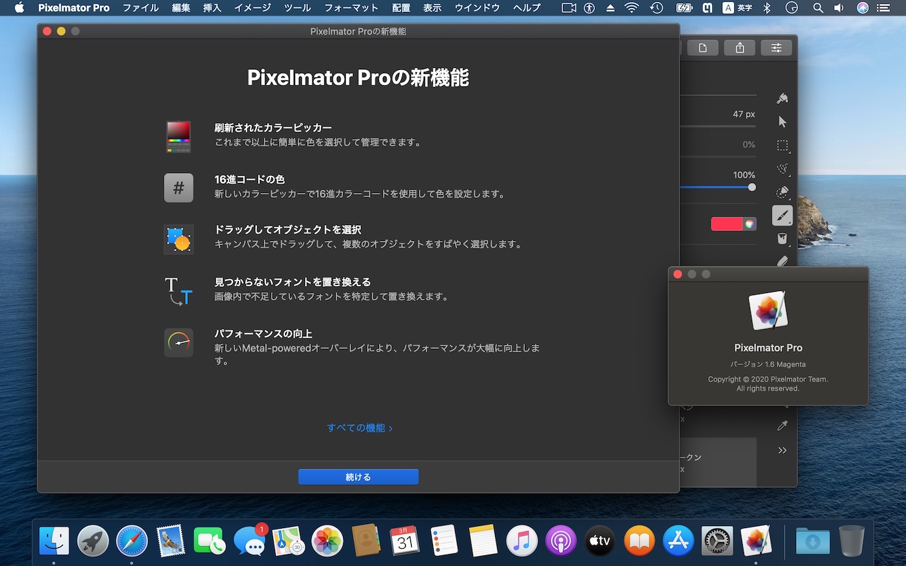906x566 pixels.
Task: Open Photos from the Dock
Action: coord(327,541)
